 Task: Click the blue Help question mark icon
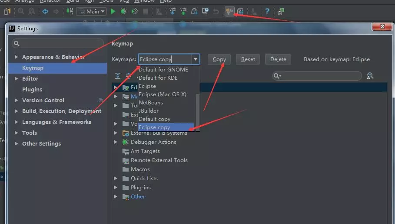click(x=267, y=12)
